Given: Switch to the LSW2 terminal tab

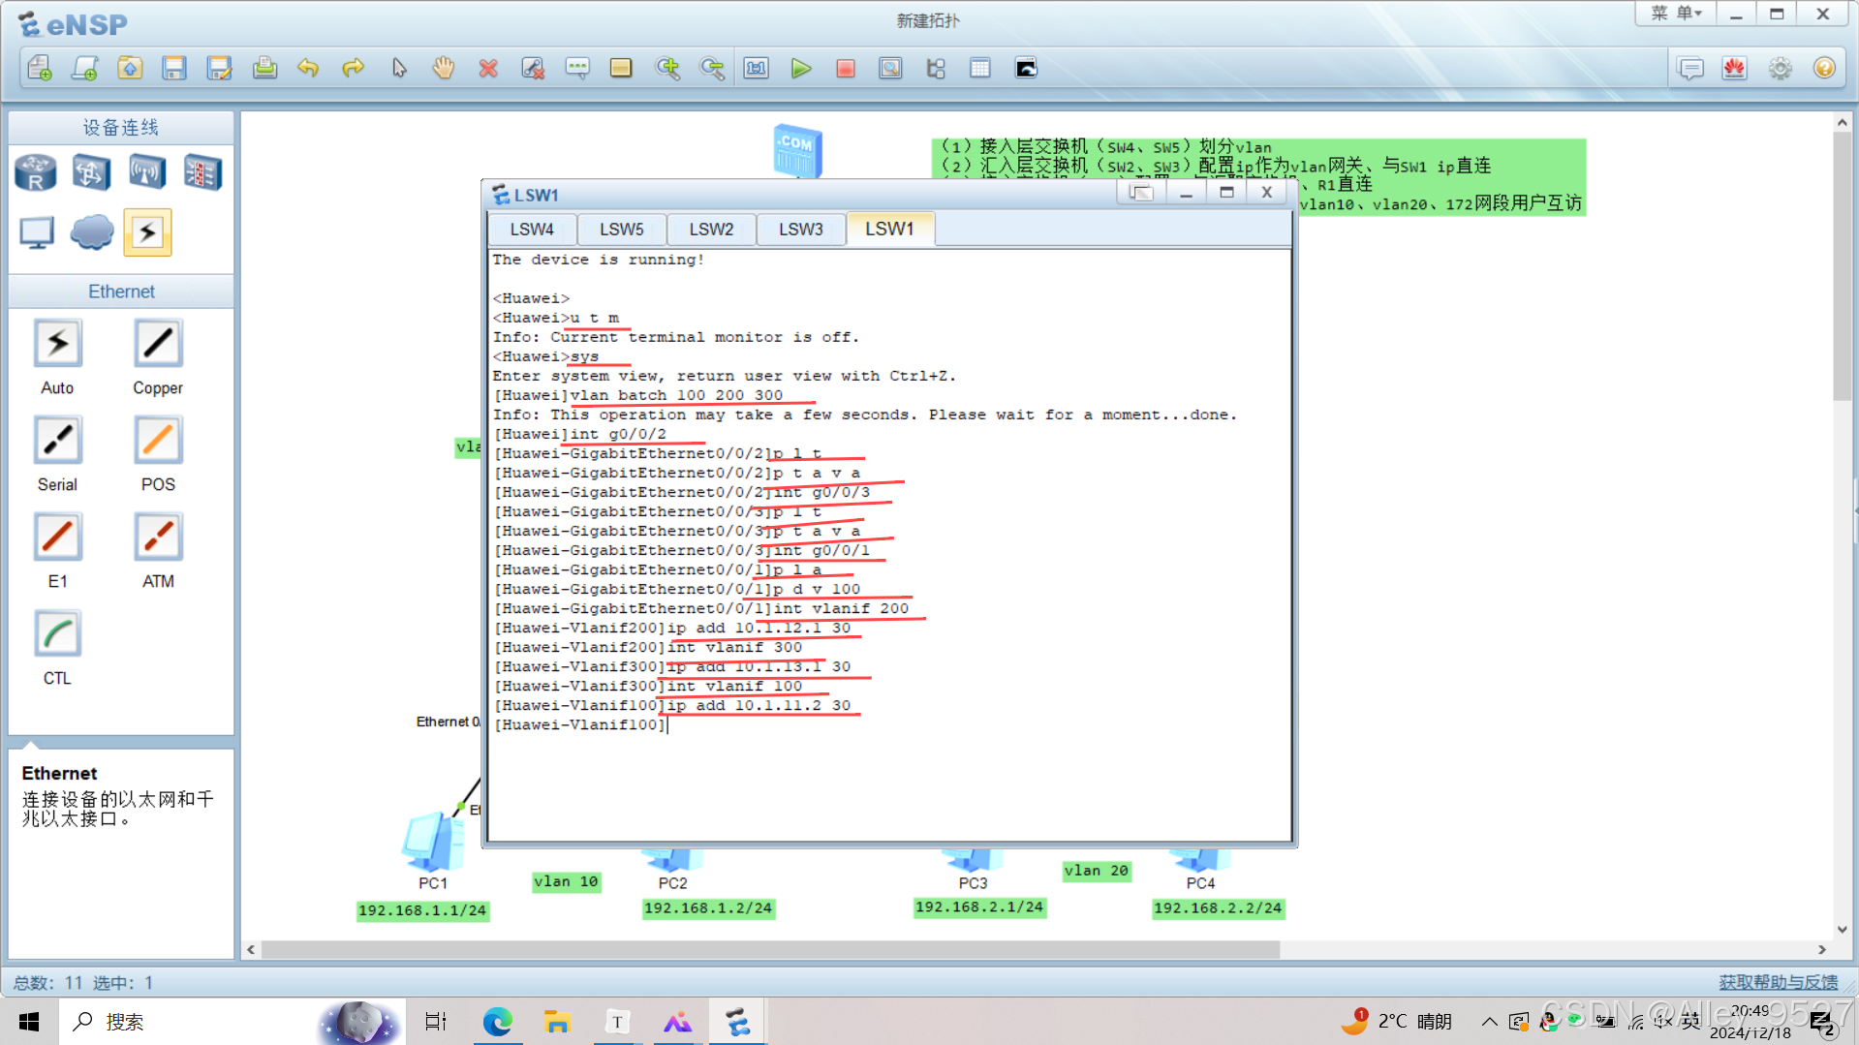Looking at the screenshot, I should point(711,229).
